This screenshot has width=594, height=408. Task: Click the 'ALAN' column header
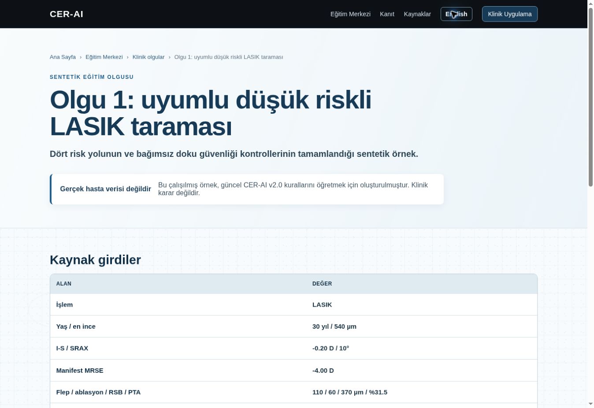tap(64, 284)
